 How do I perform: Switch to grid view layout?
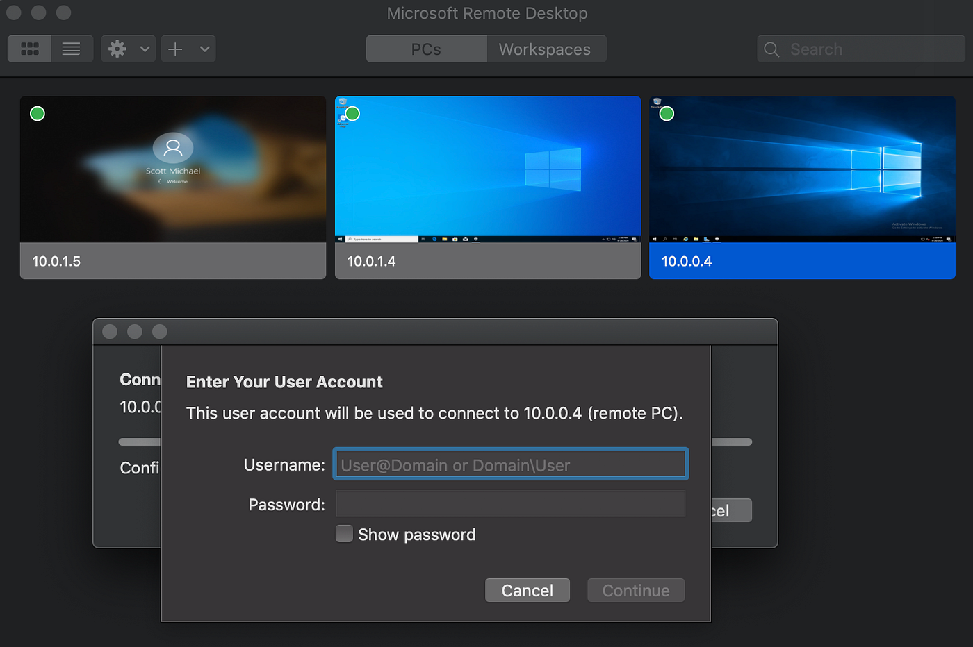coord(29,49)
